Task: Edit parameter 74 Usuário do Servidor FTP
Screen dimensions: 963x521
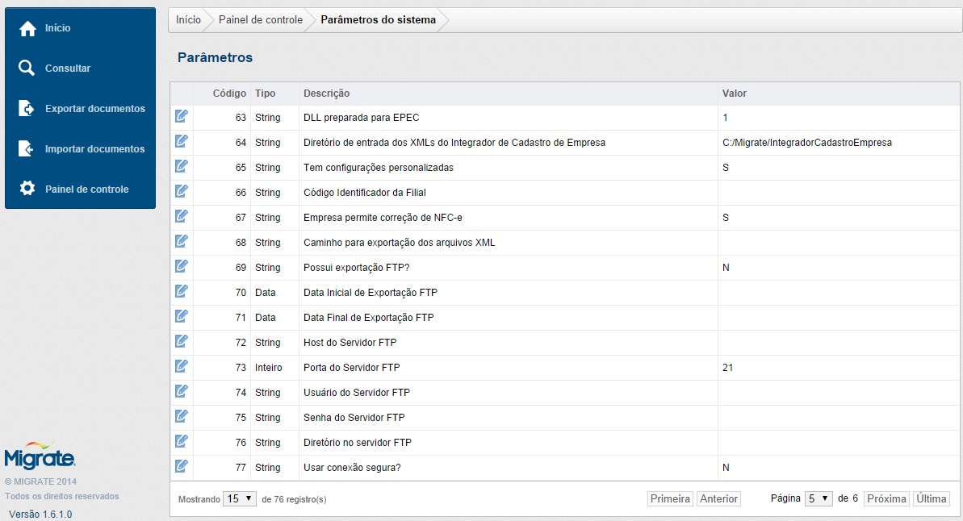Action: pyautogui.click(x=181, y=391)
